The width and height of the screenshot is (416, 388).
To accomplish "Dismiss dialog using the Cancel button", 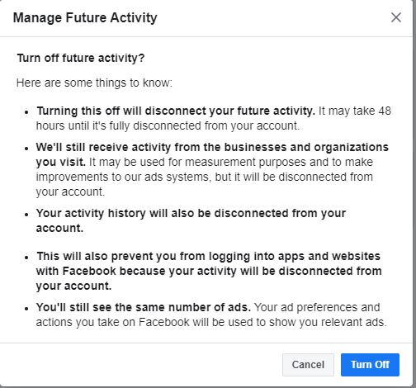I will pos(308,365).
